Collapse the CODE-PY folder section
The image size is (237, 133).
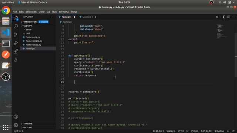click(x=27, y=26)
